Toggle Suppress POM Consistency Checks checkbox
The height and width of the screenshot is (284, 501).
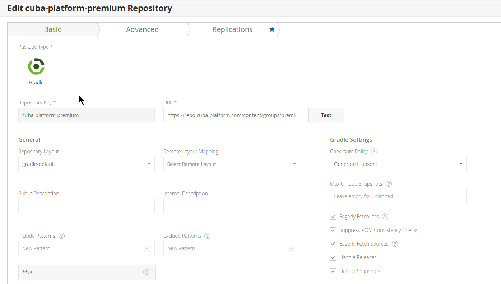click(333, 230)
